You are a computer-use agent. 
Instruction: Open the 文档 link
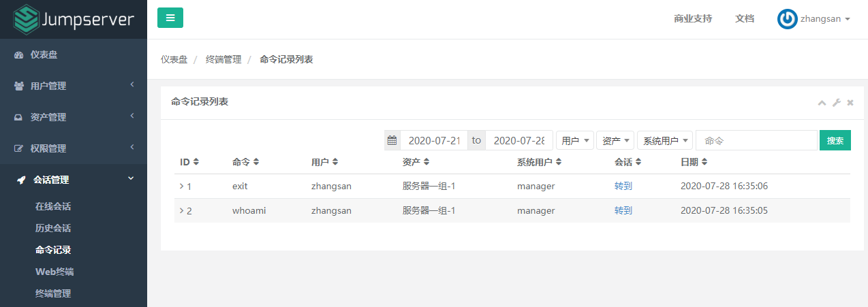(x=745, y=19)
